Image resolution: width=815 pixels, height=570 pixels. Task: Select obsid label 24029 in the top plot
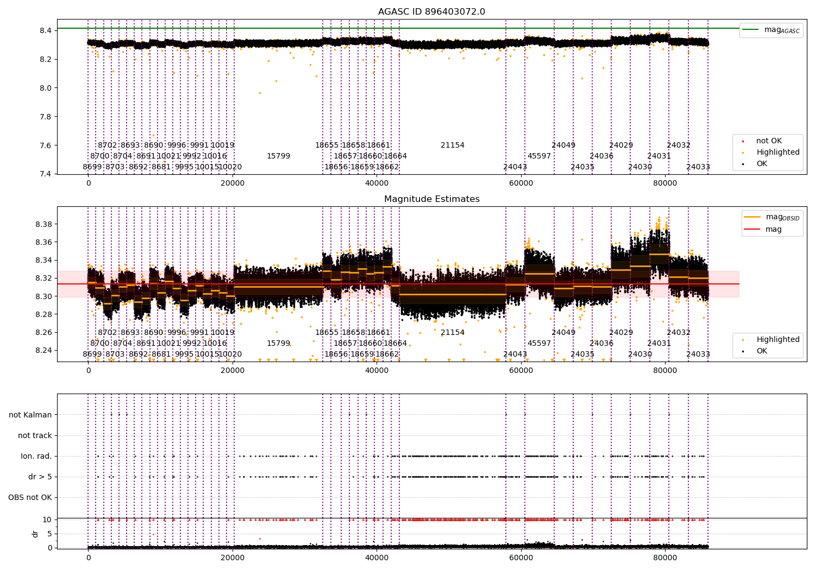[x=621, y=145]
